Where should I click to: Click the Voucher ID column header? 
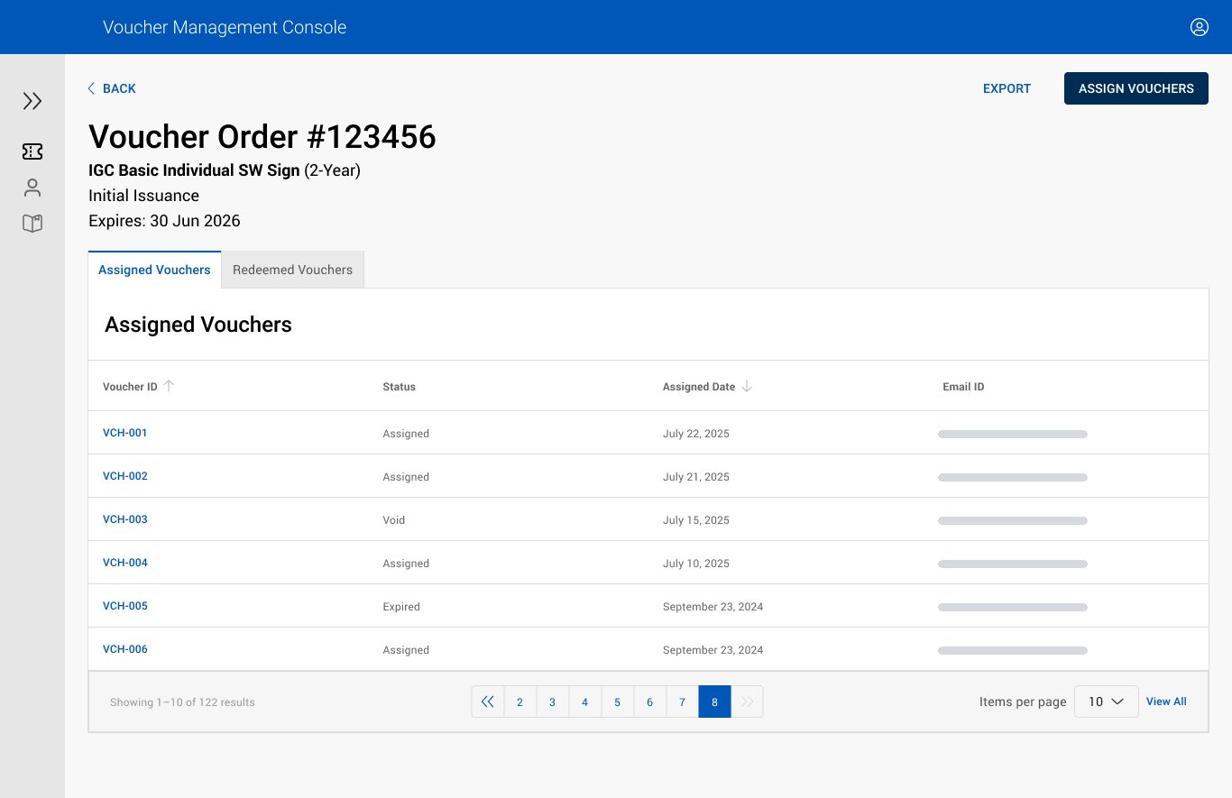130,387
